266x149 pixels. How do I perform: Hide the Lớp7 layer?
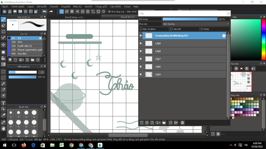click(x=141, y=59)
